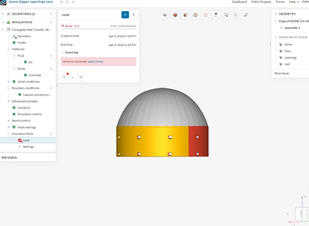Toggle the floor saved selection

click(288, 51)
